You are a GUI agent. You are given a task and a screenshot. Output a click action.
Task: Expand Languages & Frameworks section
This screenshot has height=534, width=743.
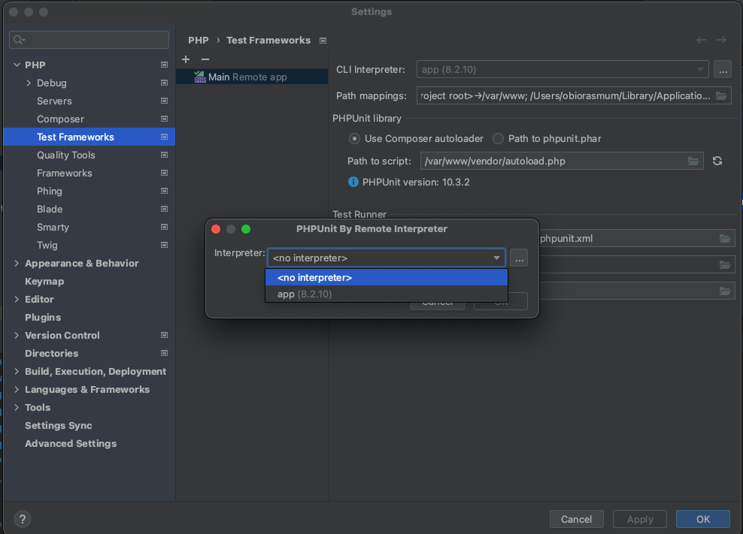(17, 390)
